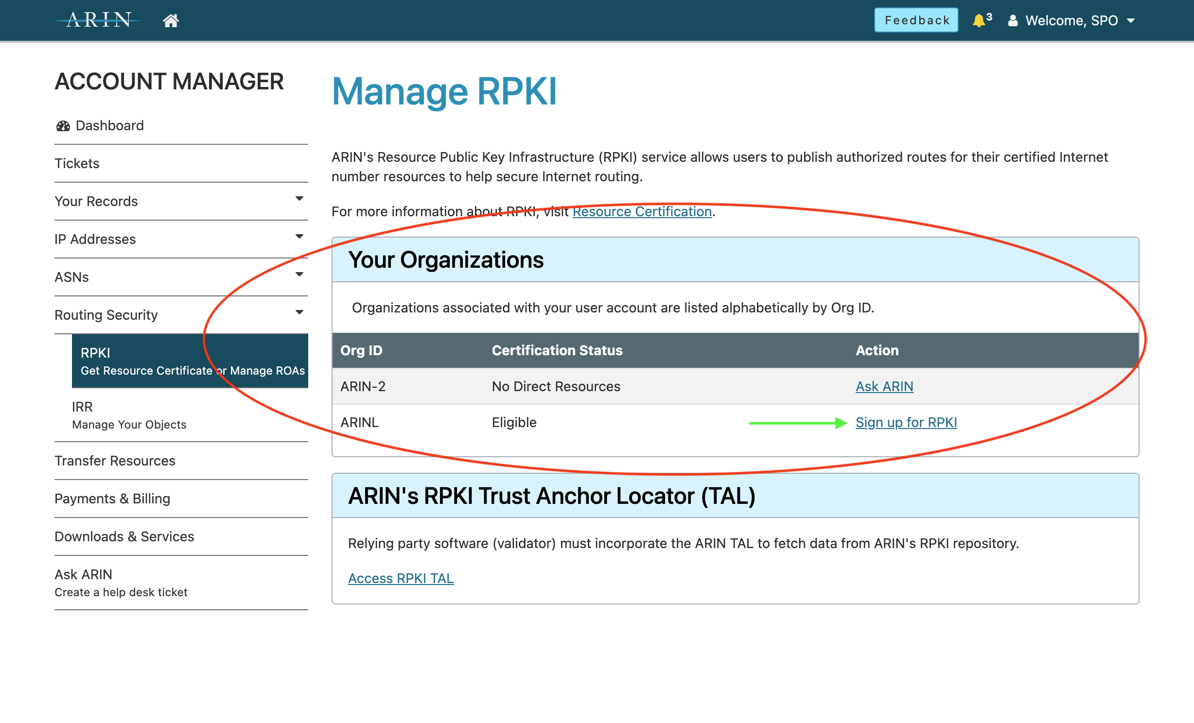Select Routing Security menu item
The image size is (1194, 723).
[106, 315]
